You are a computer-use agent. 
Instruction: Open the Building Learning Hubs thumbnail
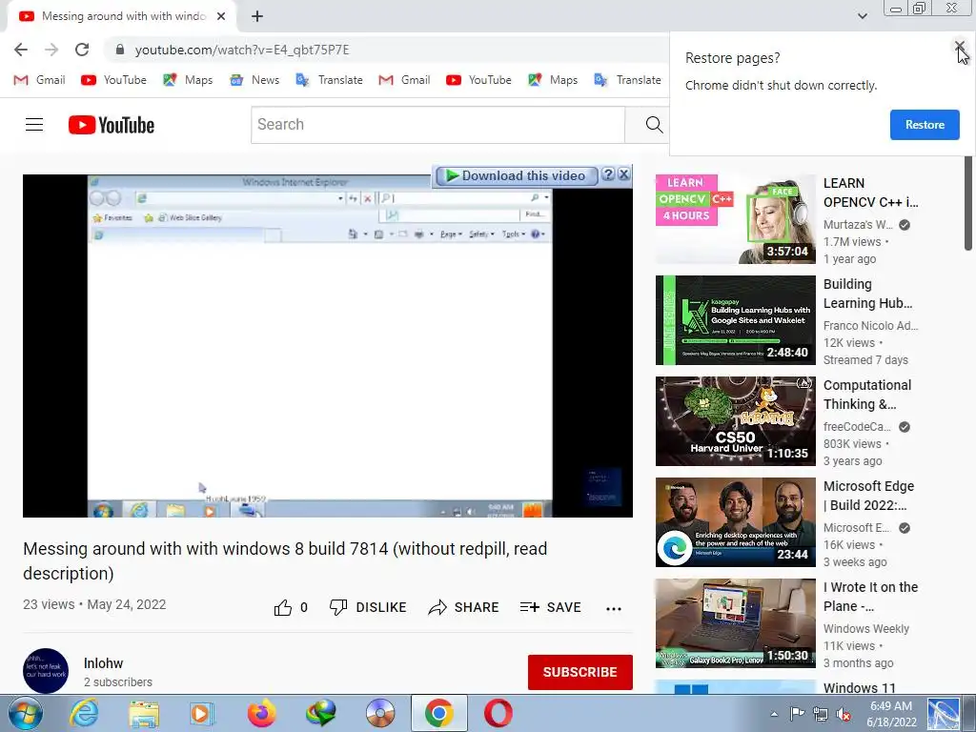[735, 320]
